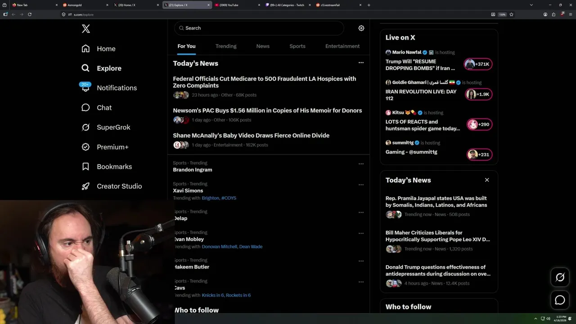Open more options for Xavi Simons trend
The height and width of the screenshot is (324, 576).
361,185
